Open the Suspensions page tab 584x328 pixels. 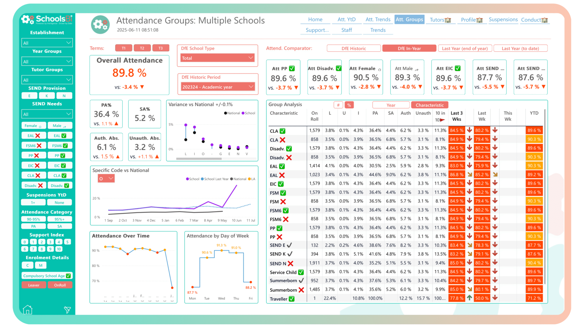click(x=503, y=19)
